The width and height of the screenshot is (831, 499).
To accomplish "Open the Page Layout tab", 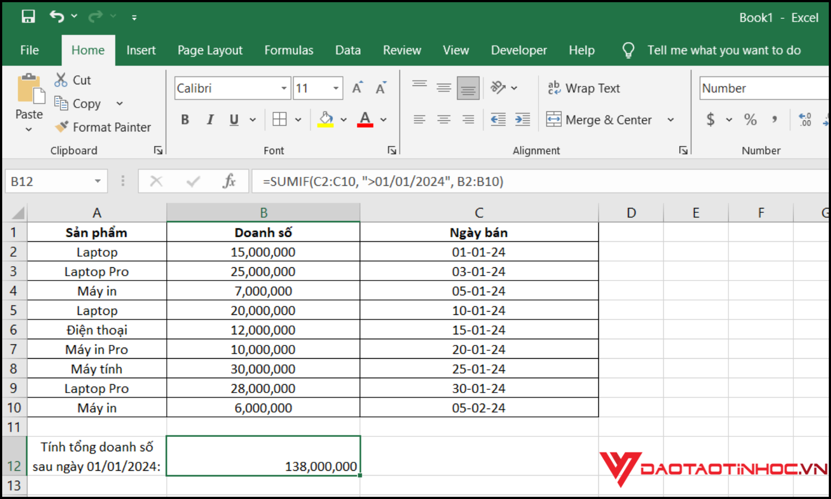I will [x=210, y=50].
